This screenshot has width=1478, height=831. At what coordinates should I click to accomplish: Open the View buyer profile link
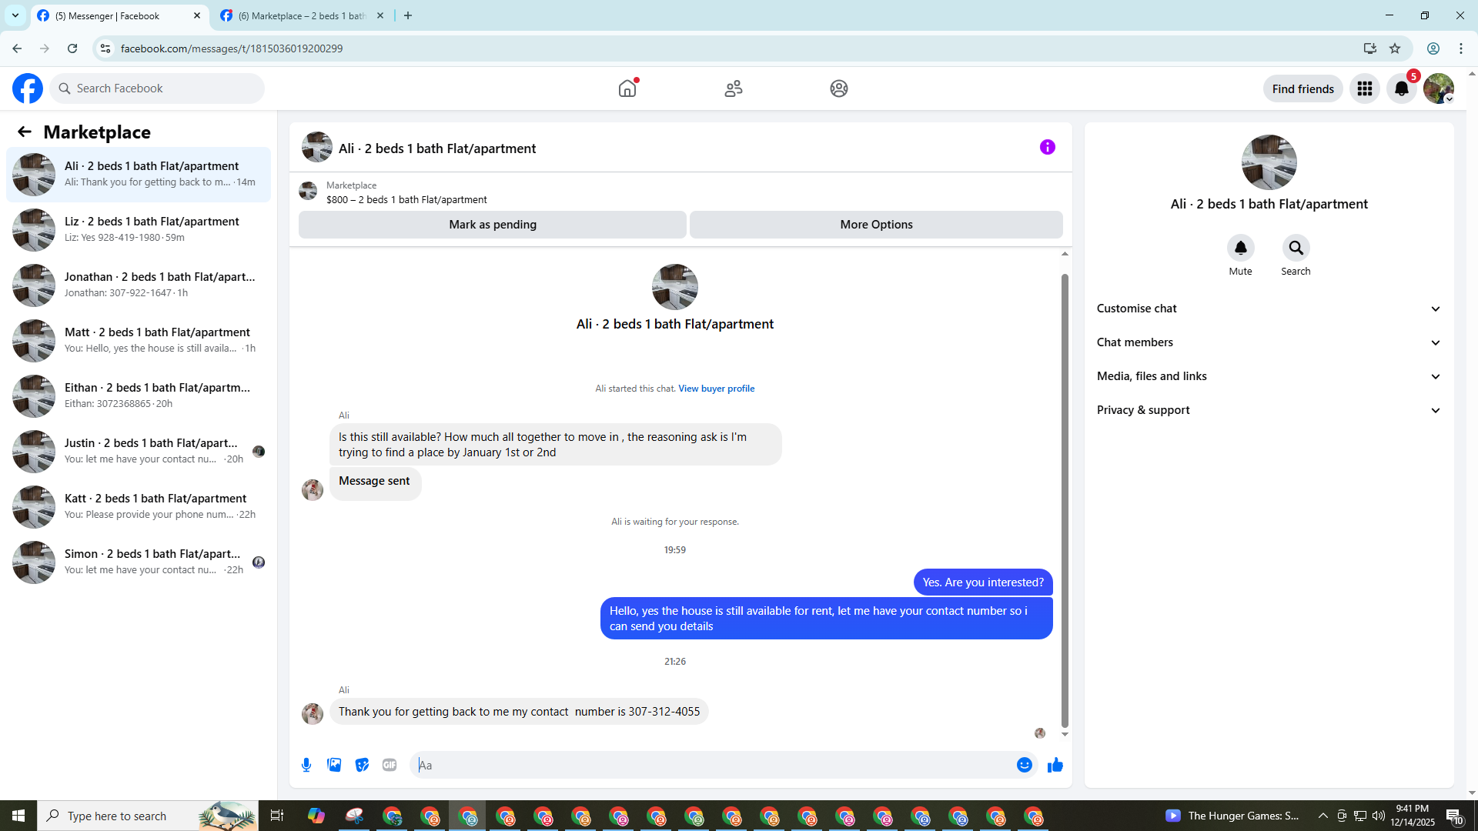(x=716, y=389)
